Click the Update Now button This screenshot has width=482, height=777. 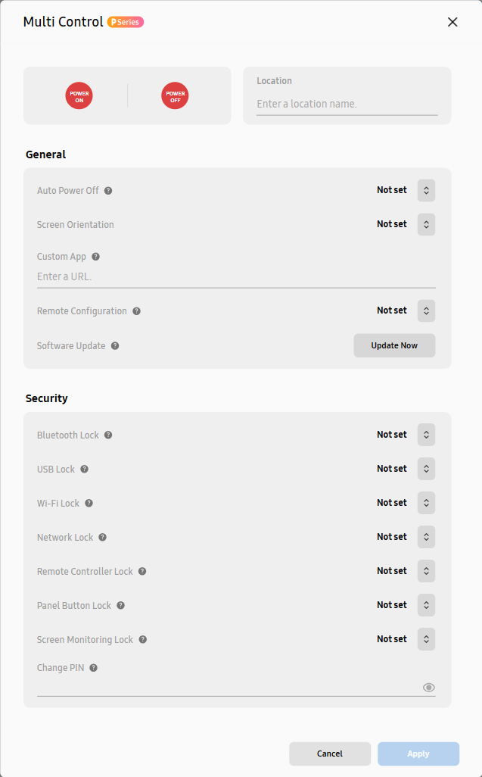(x=394, y=345)
